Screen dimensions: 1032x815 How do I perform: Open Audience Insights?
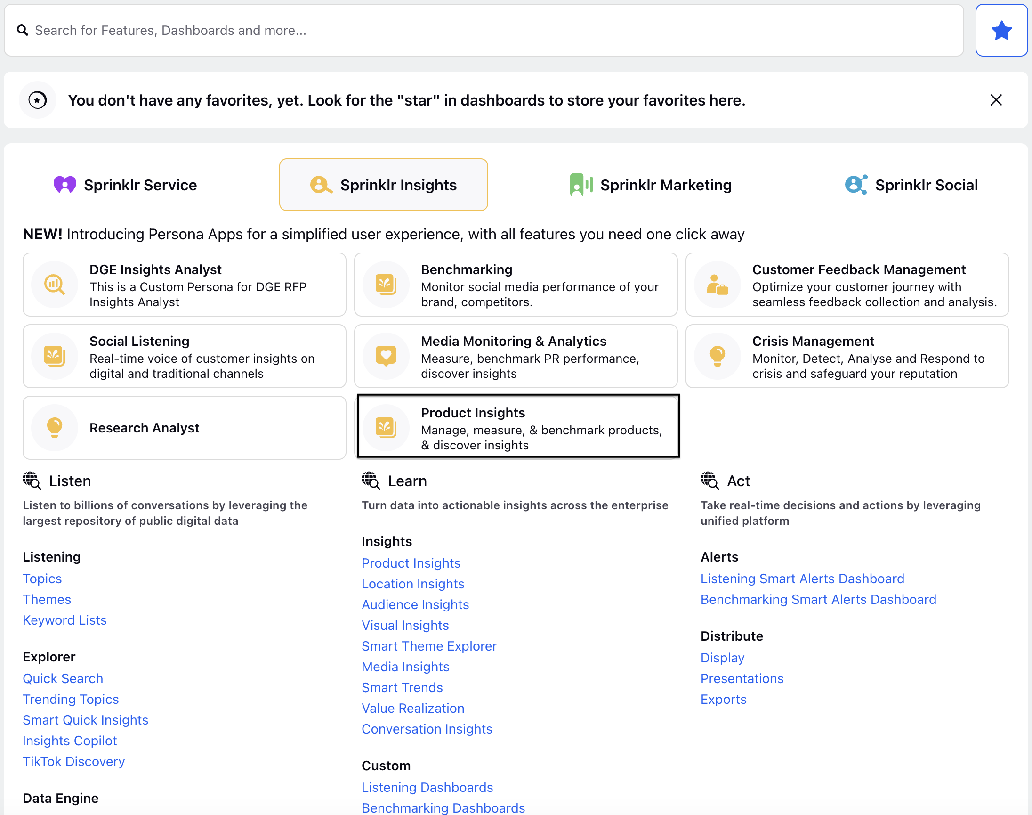tap(415, 604)
